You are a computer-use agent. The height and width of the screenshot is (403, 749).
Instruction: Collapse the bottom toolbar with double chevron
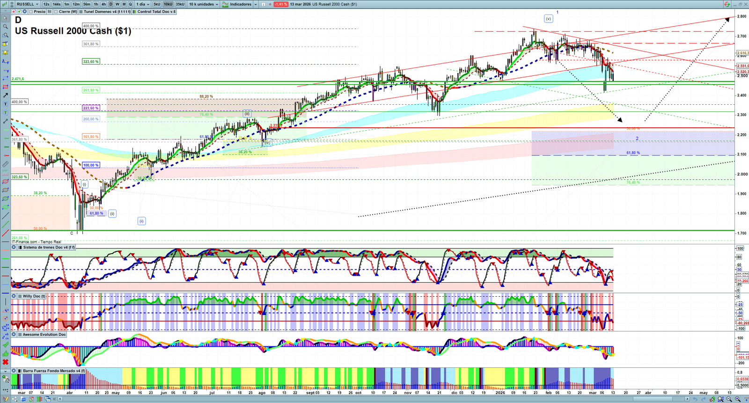click(54, 399)
